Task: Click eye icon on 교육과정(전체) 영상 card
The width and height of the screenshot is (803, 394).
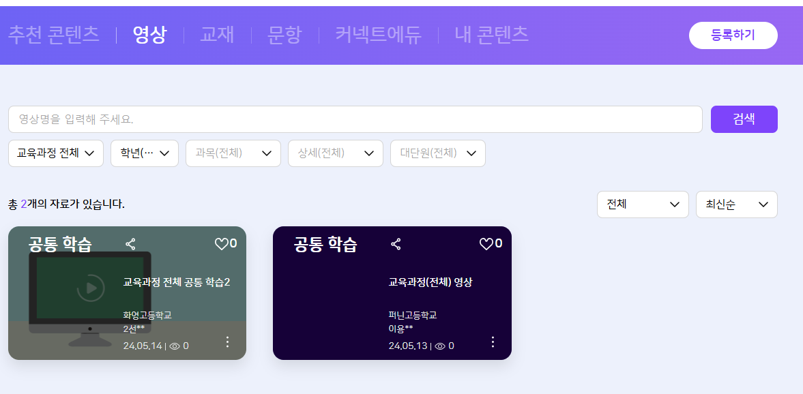Action: coord(440,346)
